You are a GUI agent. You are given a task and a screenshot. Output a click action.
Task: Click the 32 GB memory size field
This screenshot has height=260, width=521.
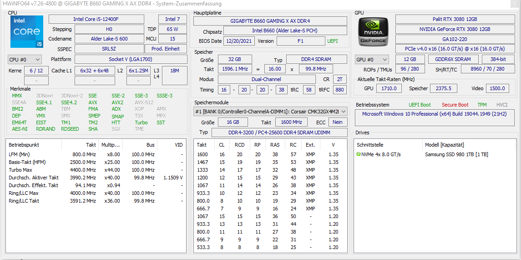[x=235, y=60]
